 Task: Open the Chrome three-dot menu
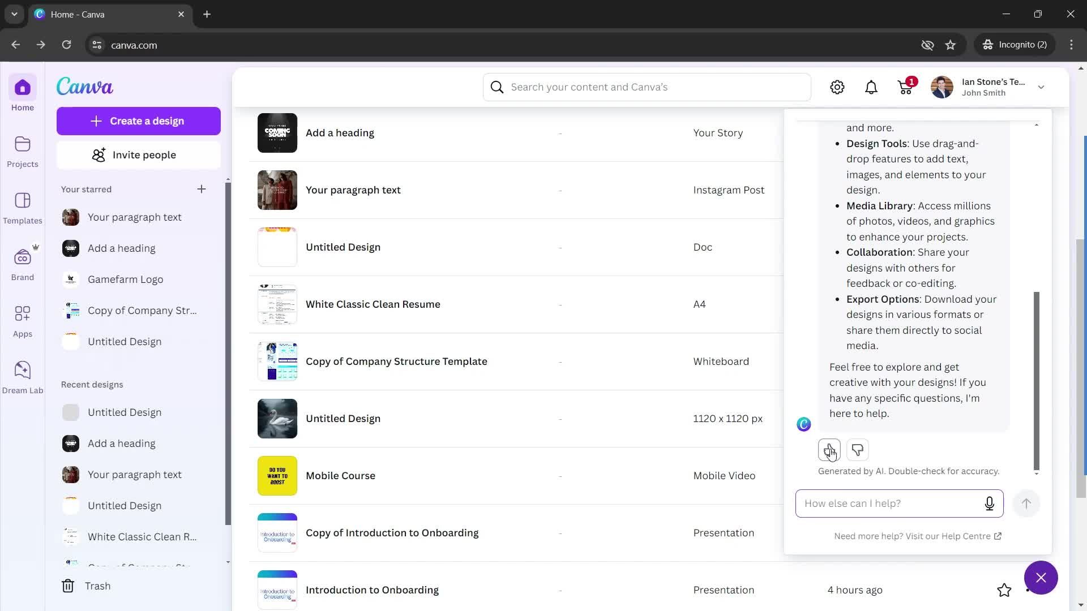[1071, 45]
